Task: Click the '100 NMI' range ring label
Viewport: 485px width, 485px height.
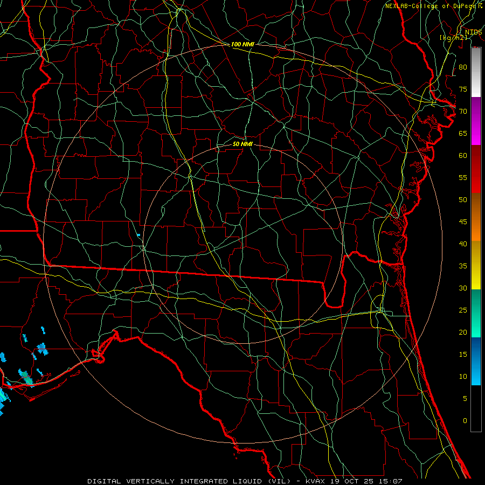Action: [x=242, y=45]
